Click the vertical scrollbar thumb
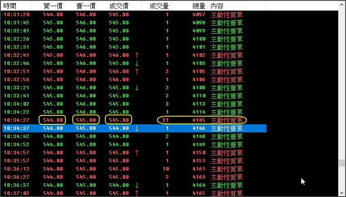The width and height of the screenshot is (346, 197). pyautogui.click(x=342, y=163)
